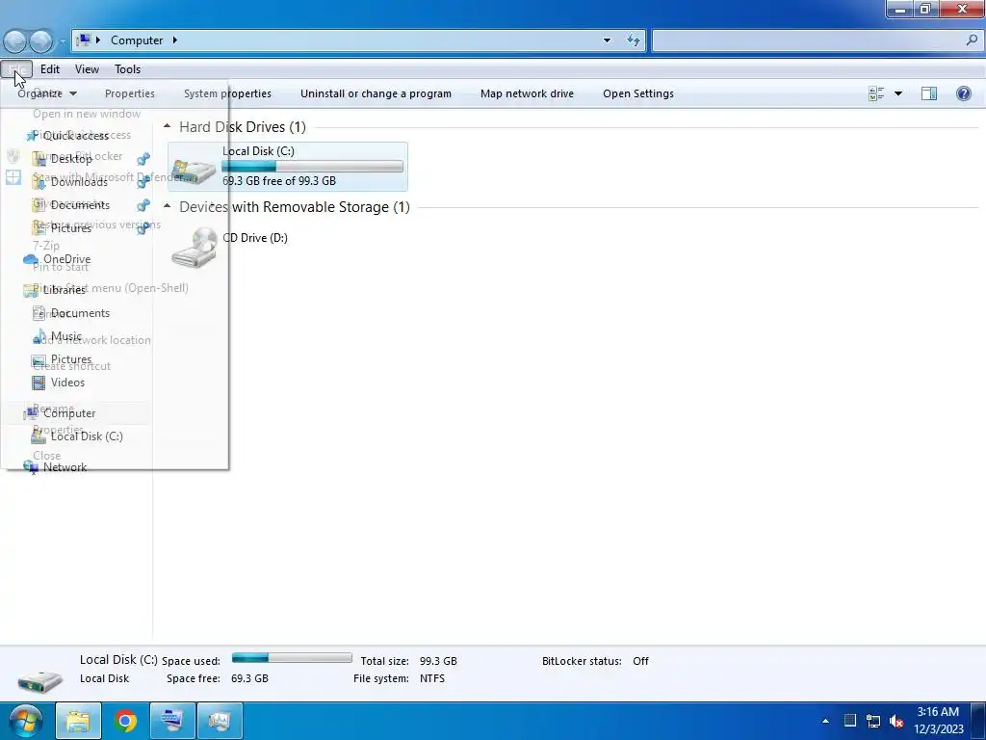Image resolution: width=986 pixels, height=740 pixels.
Task: Refresh the Computer folder view
Action: (634, 40)
